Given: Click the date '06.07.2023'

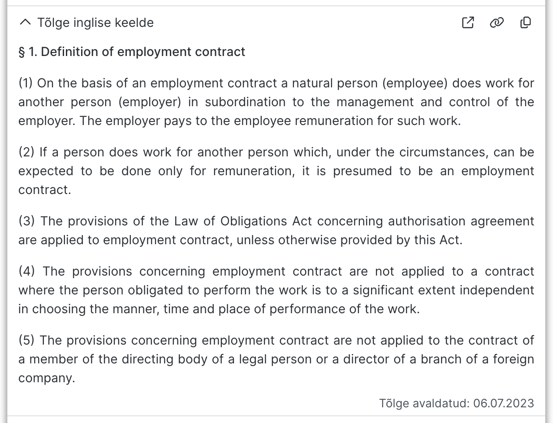Looking at the screenshot, I should pyautogui.click(x=504, y=403).
